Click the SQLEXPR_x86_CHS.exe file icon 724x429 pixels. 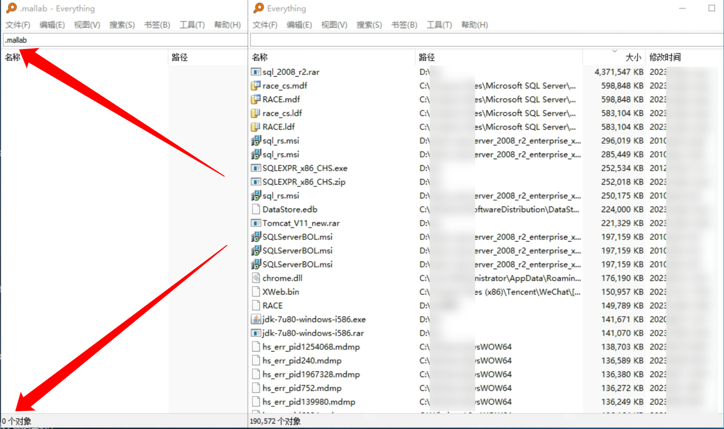point(256,168)
